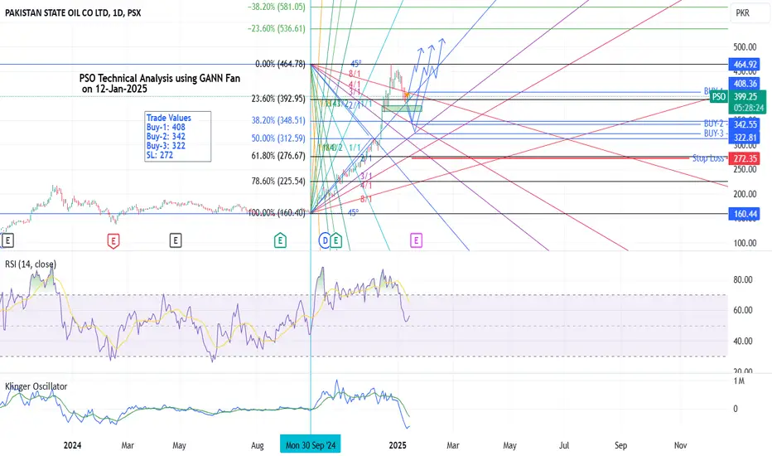Click the 38.20% (348.51) Fibonacci label
This screenshot has height=456, width=772.
point(278,120)
